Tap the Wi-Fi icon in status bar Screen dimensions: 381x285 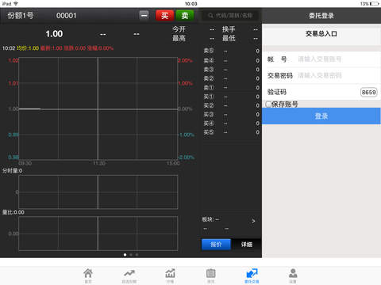(16, 4)
